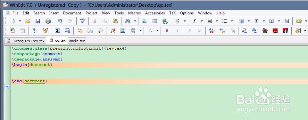Open the MiKTeX options gear-page icon
The height and width of the screenshot is (120, 308).
pyautogui.click(x=298, y=31)
